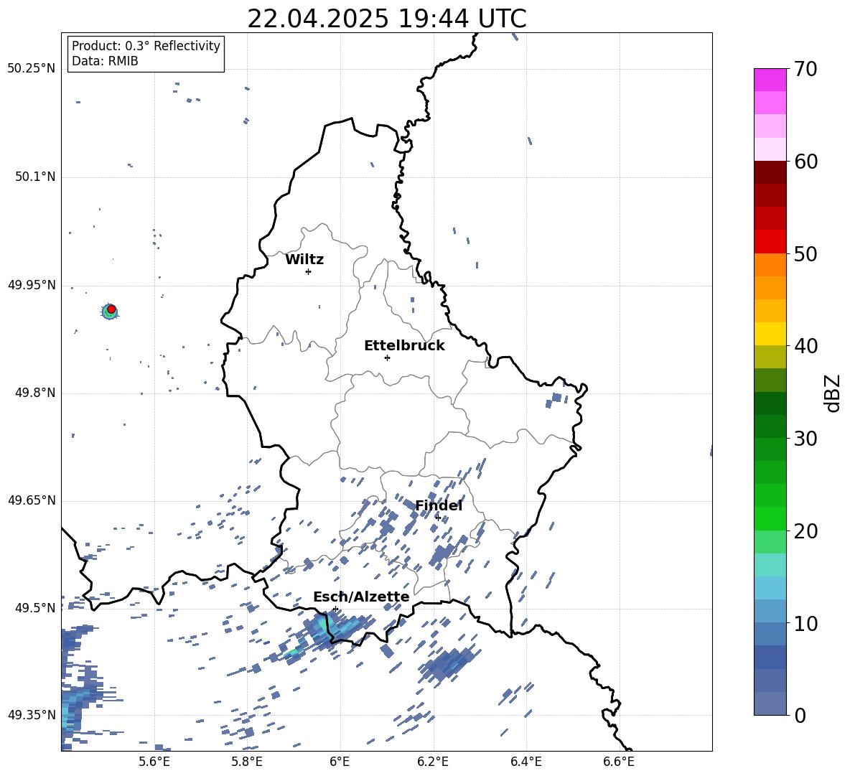Click the 6.4°E longitude label
This screenshot has height=776, width=850.
point(526,762)
